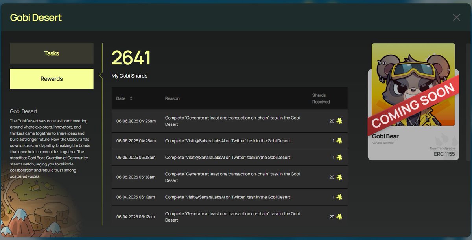Click the Gobi Desert dialog title
This screenshot has height=240, width=472.
36,18
